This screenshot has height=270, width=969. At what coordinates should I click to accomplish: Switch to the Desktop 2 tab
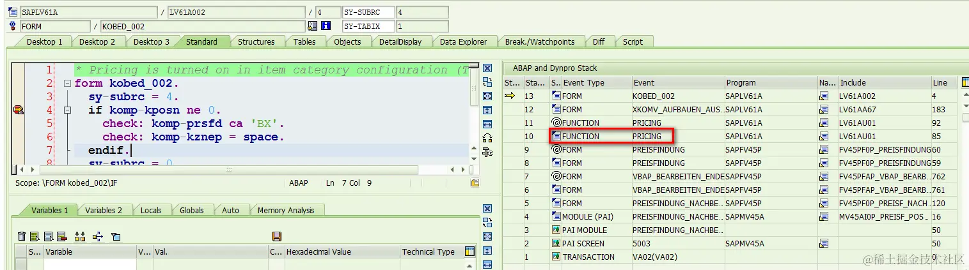coord(97,41)
